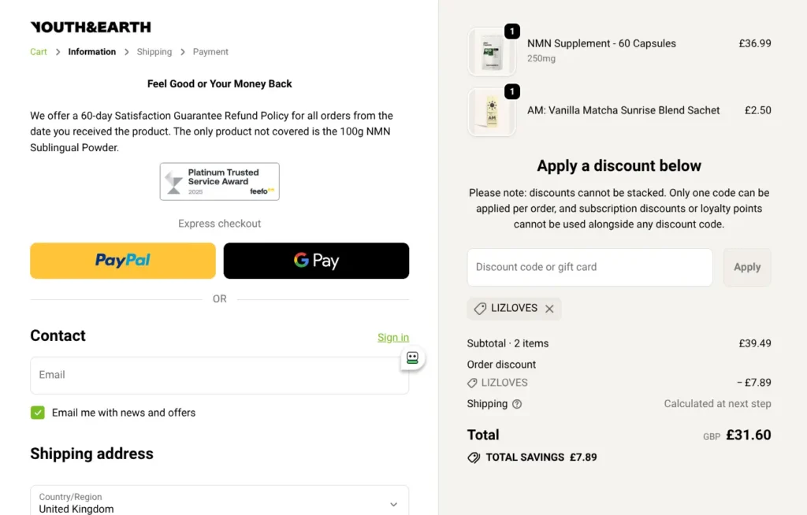This screenshot has width=807, height=515.
Task: Click the Sign in link
Action: [393, 337]
